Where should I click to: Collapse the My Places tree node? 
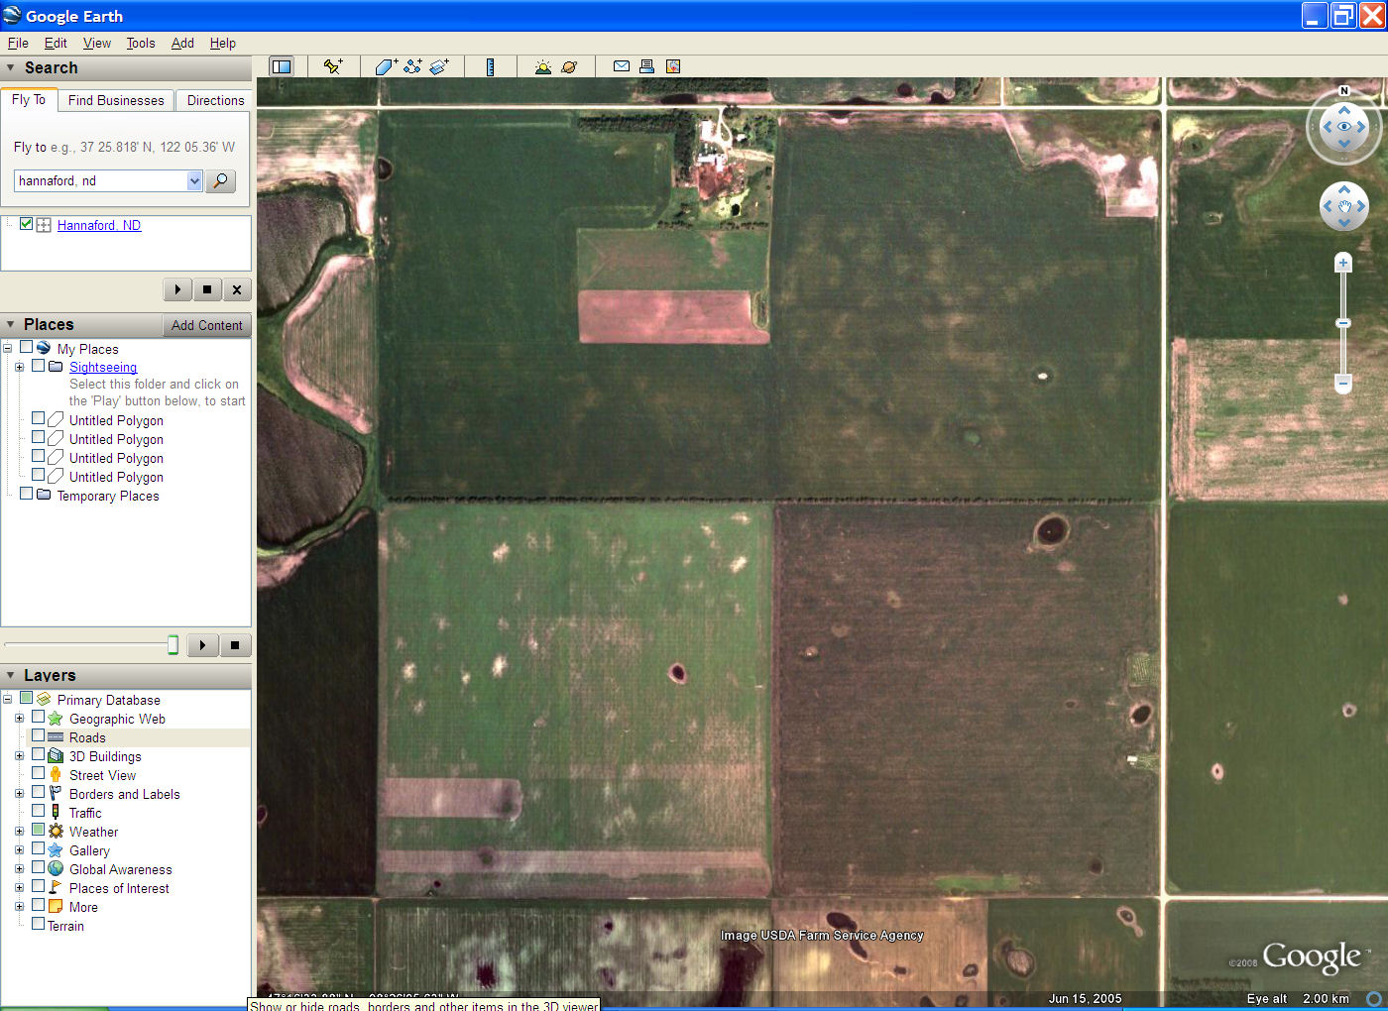8,349
